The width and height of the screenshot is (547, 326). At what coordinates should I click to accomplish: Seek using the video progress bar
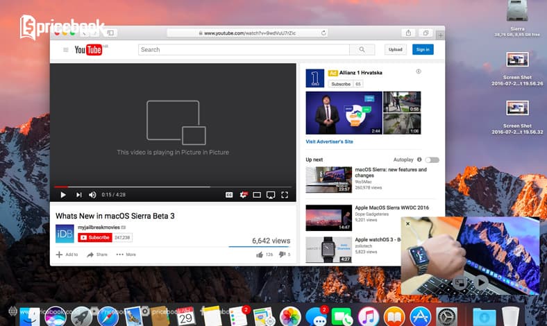(173, 187)
